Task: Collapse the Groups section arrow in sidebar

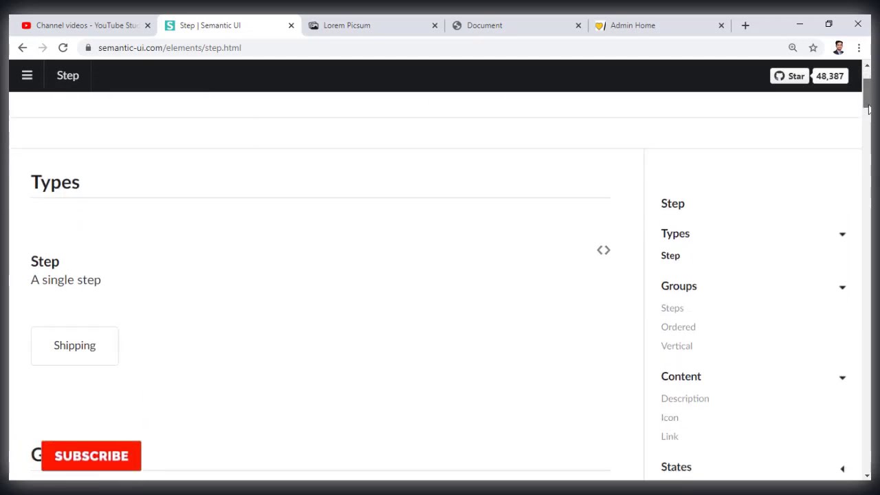Action: [842, 287]
